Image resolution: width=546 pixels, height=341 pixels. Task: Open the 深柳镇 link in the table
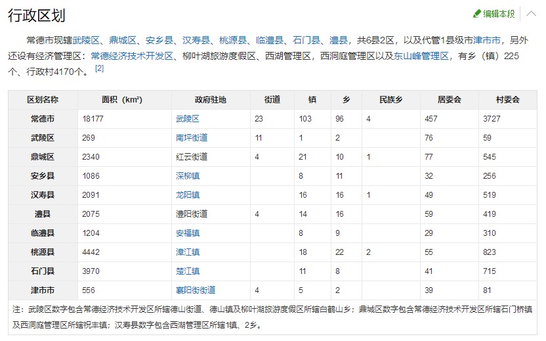[x=188, y=176]
